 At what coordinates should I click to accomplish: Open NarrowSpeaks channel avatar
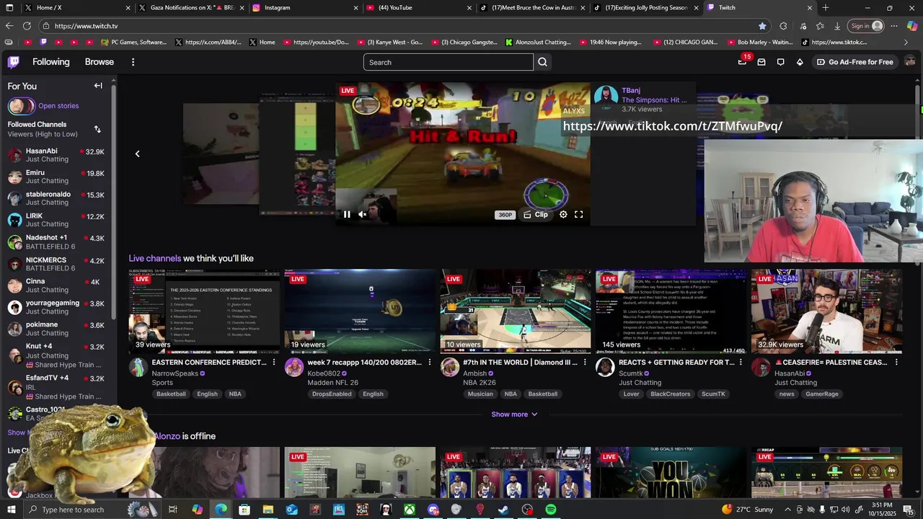tap(138, 368)
